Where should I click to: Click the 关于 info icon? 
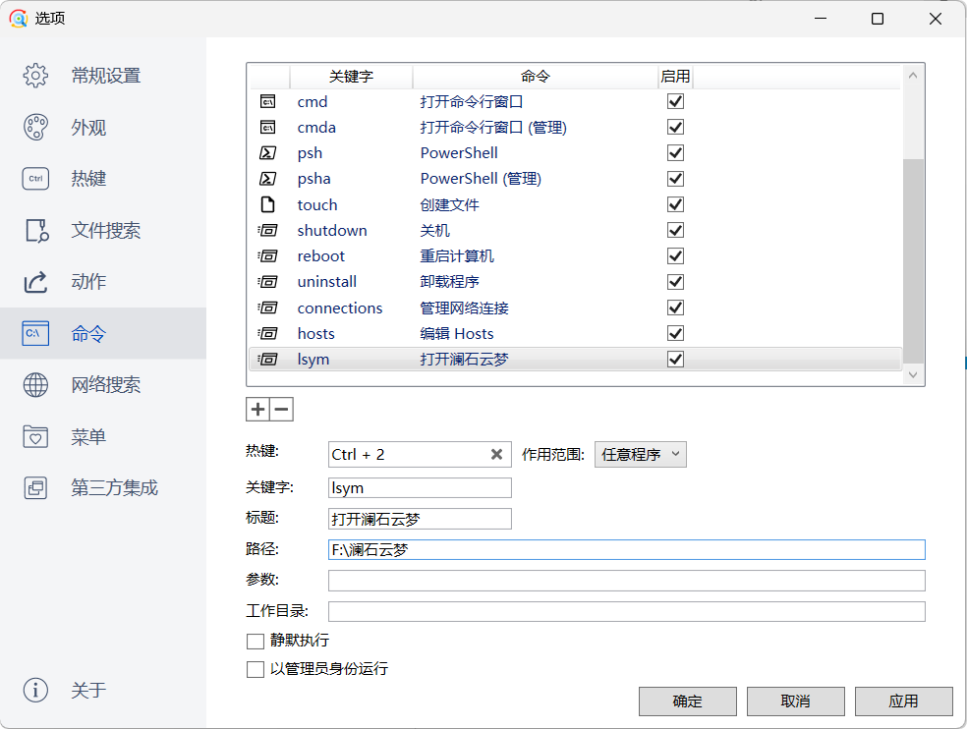(x=35, y=690)
